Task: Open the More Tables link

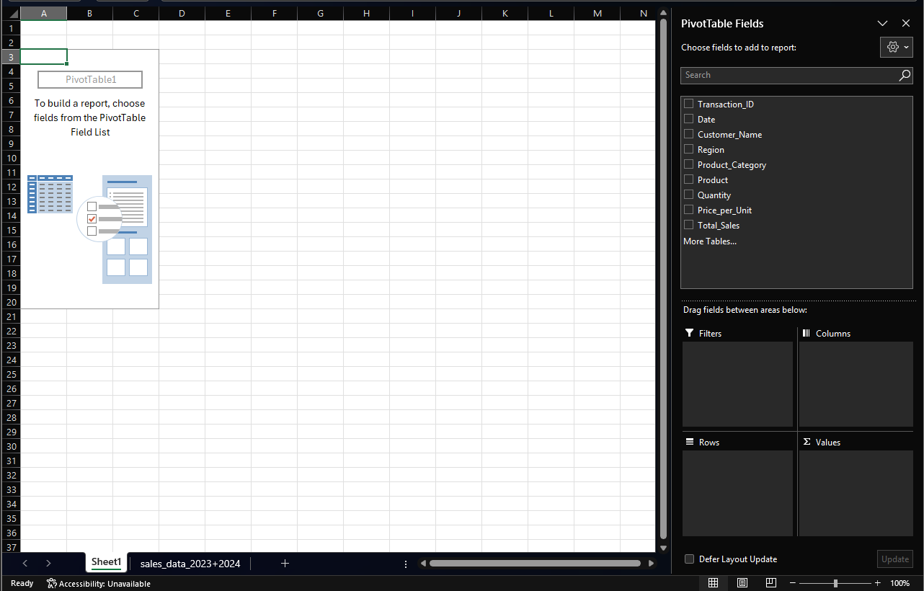Action: click(x=709, y=241)
